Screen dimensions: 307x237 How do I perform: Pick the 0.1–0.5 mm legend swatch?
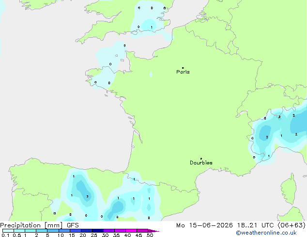pos(8,231)
